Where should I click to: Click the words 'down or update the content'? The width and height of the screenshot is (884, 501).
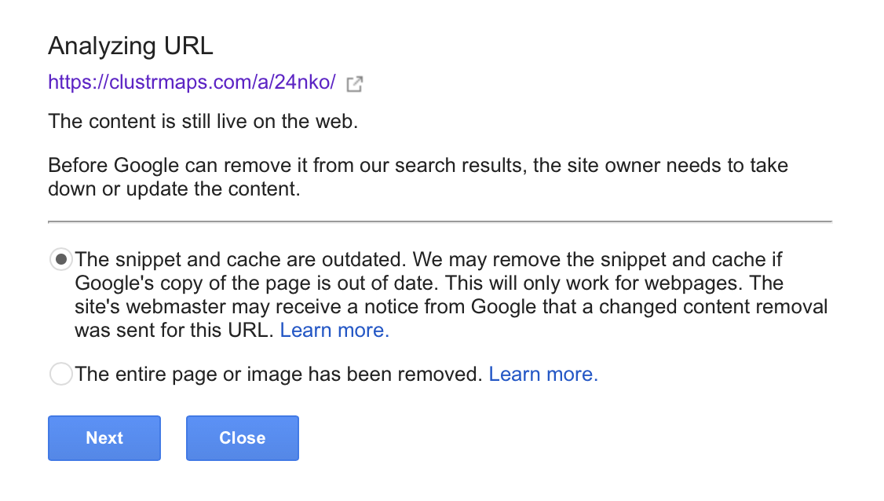[174, 190]
